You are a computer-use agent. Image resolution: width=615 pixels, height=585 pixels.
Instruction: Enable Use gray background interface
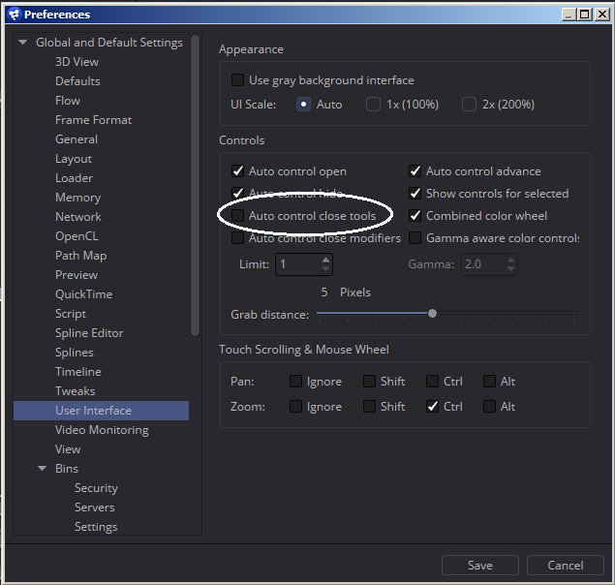[237, 80]
